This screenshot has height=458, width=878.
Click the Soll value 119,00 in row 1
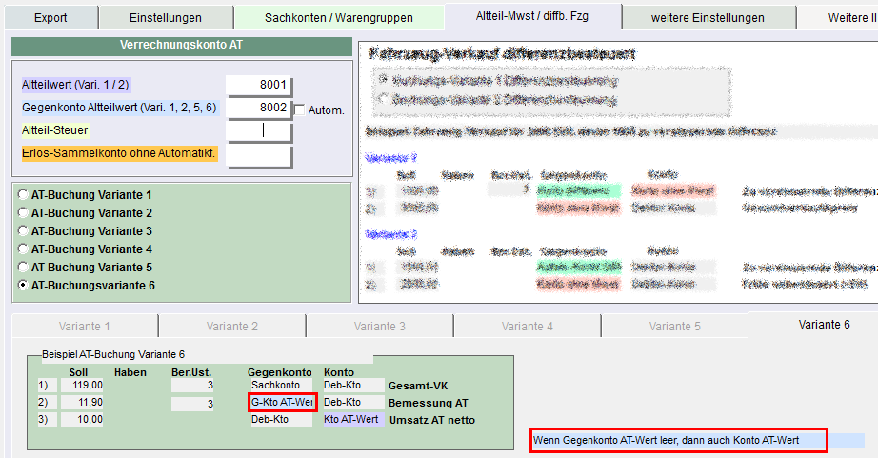(82, 385)
